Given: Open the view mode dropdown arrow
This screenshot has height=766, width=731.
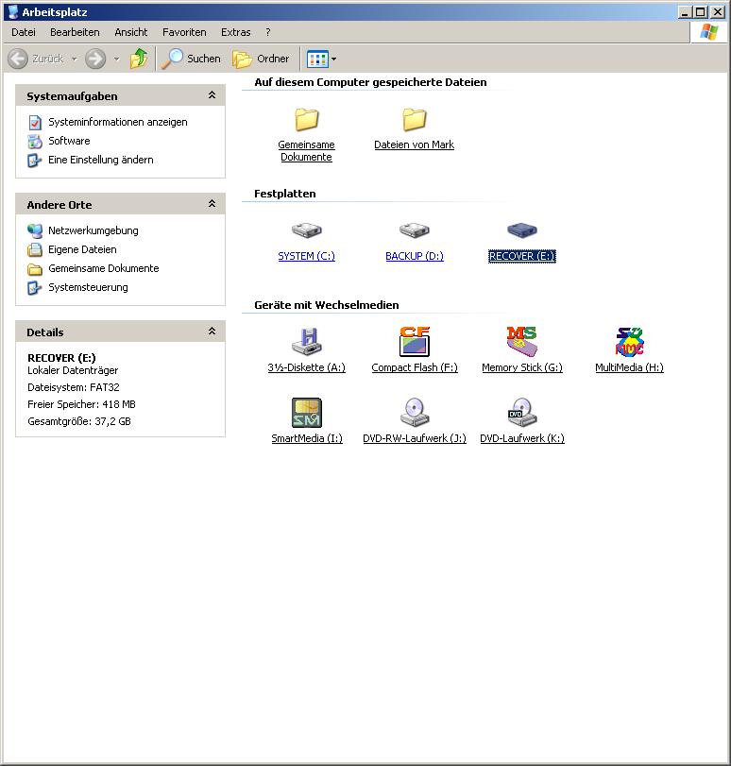Looking at the screenshot, I should pos(333,60).
